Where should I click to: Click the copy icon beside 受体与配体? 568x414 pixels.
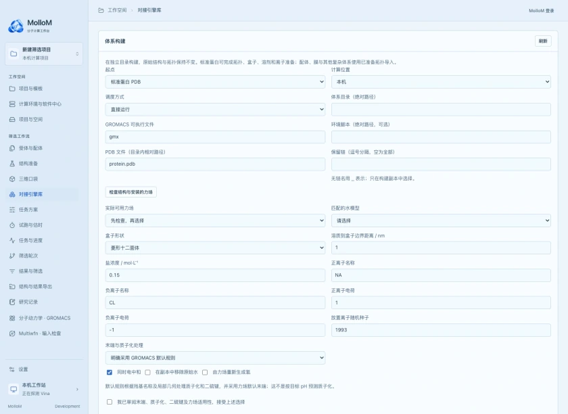[x=12, y=148]
